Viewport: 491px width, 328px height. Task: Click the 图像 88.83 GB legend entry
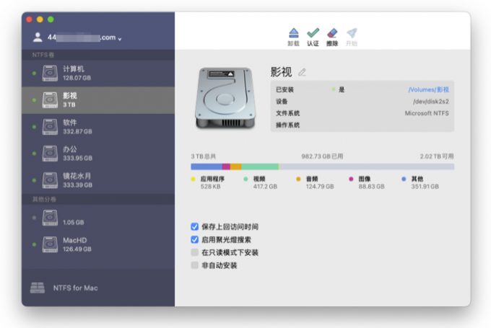point(367,182)
